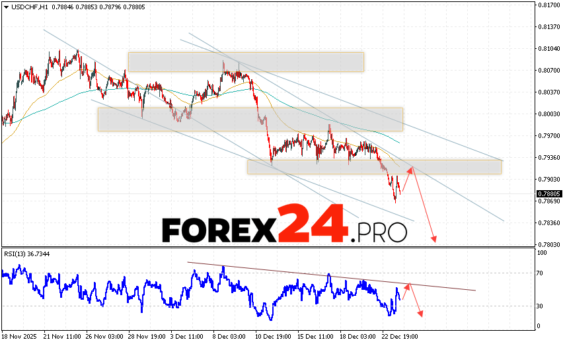Select the brown RSI descending trendline
This screenshot has width=565, height=344.
pyautogui.click(x=330, y=277)
